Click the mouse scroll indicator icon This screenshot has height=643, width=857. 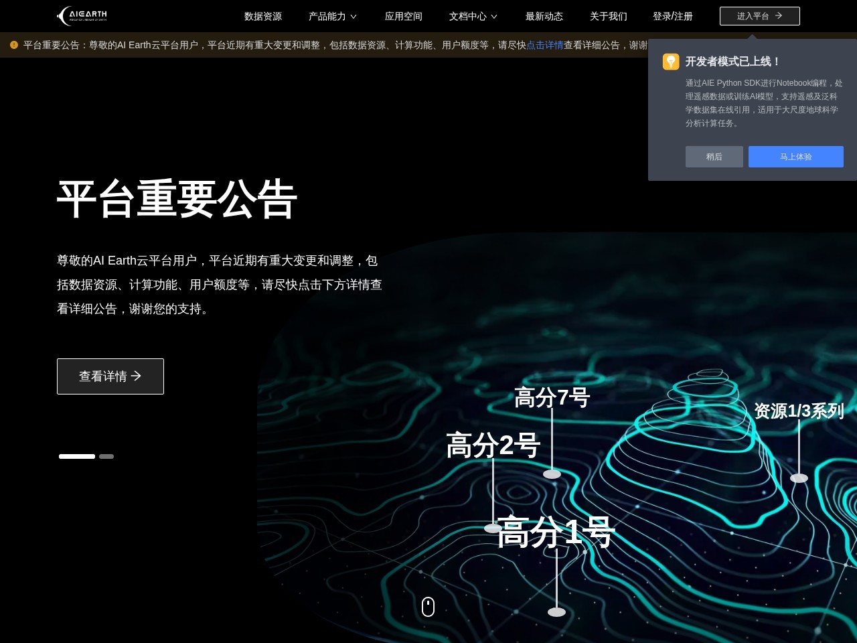[428, 606]
